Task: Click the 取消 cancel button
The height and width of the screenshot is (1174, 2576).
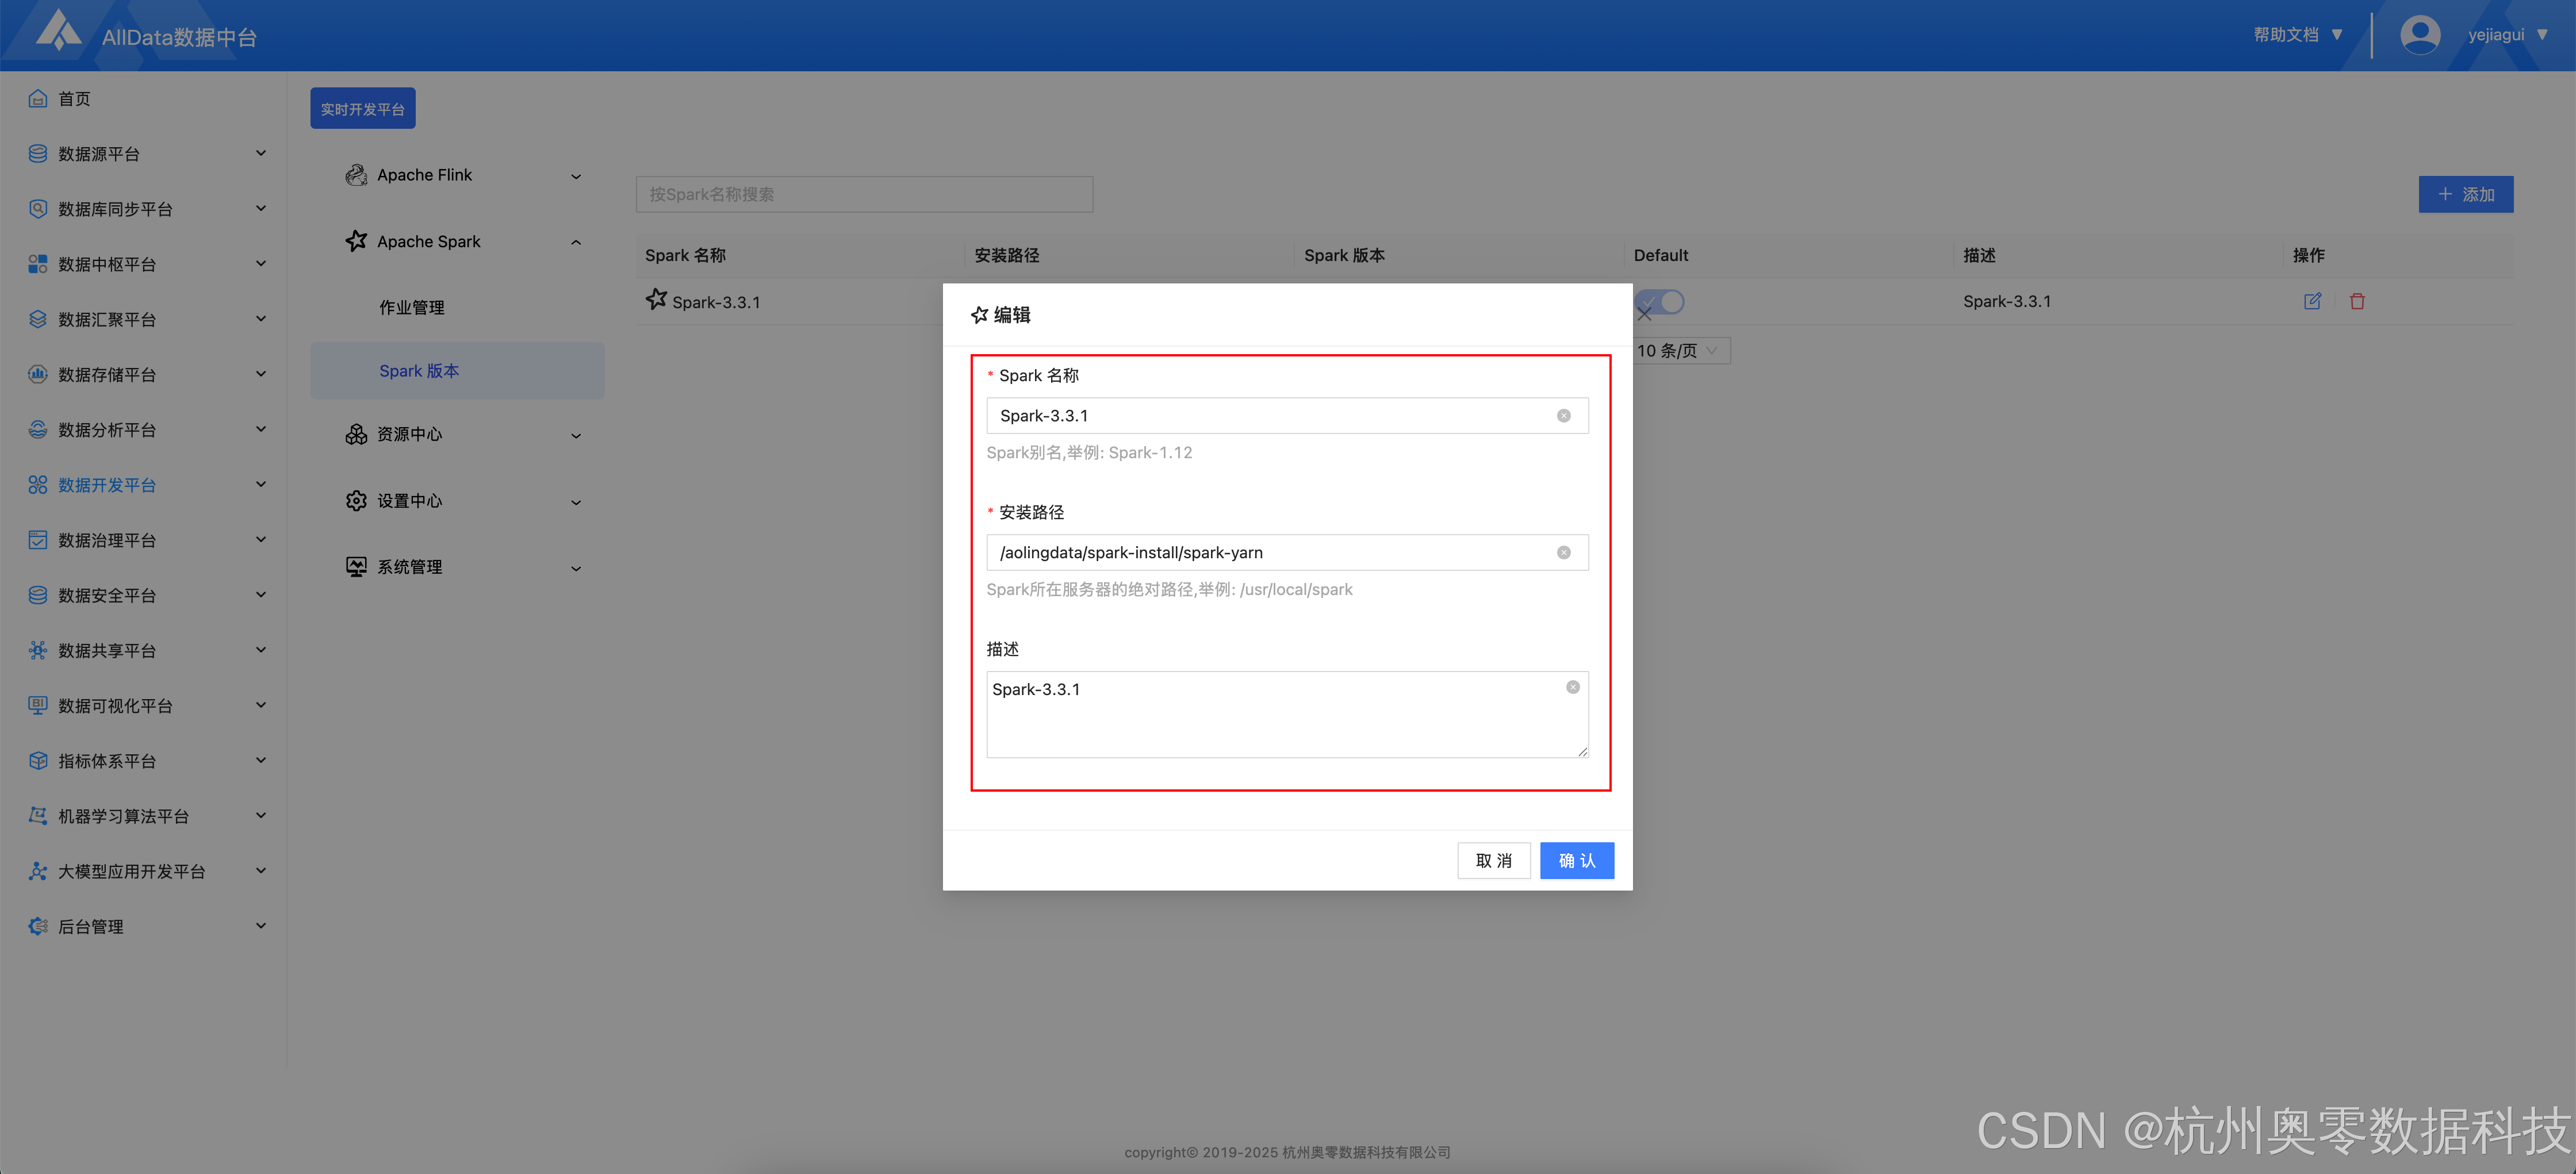Action: pos(1493,860)
